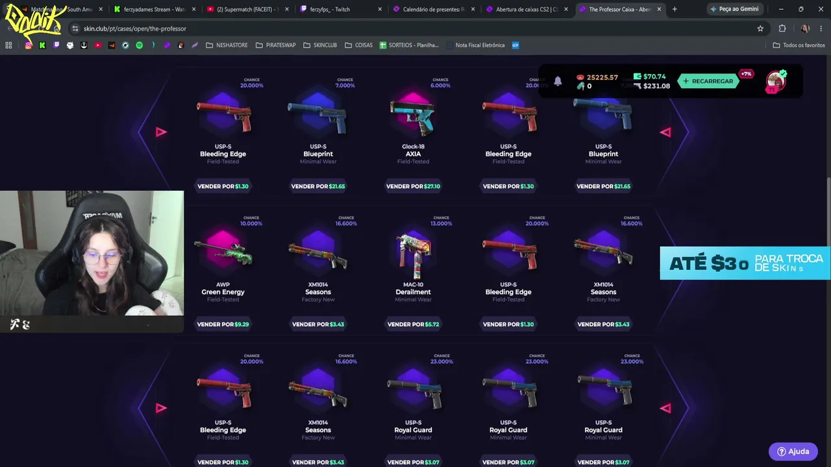The image size is (831, 467).
Task: Open the SKINCLUB bookmark folder
Action: tap(319, 45)
